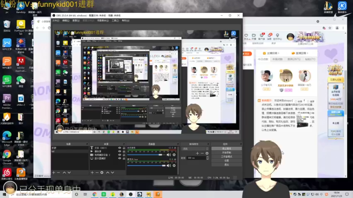Click 关注 heart icon in Douyu header
This screenshot has height=198, width=353.
pos(246,35)
